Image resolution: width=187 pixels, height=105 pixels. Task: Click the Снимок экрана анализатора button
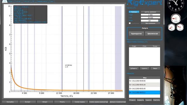click(99, 102)
